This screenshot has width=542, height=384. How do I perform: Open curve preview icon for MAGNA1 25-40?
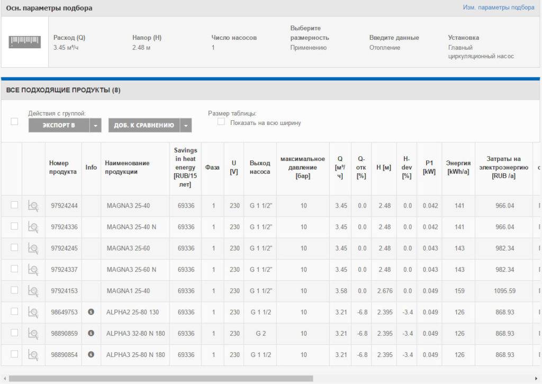[x=33, y=291]
